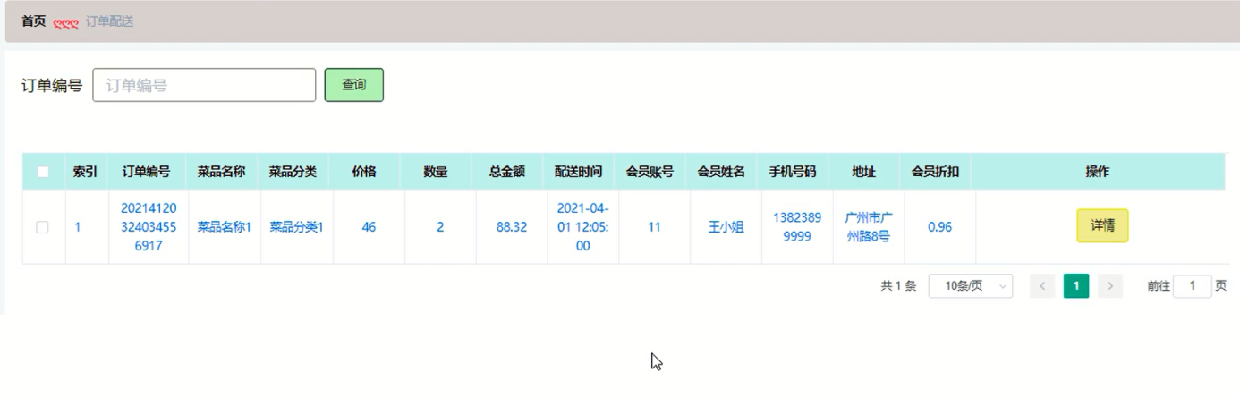Click the 订单编号 column header
Screen dimensions: 1240x398
coord(147,172)
